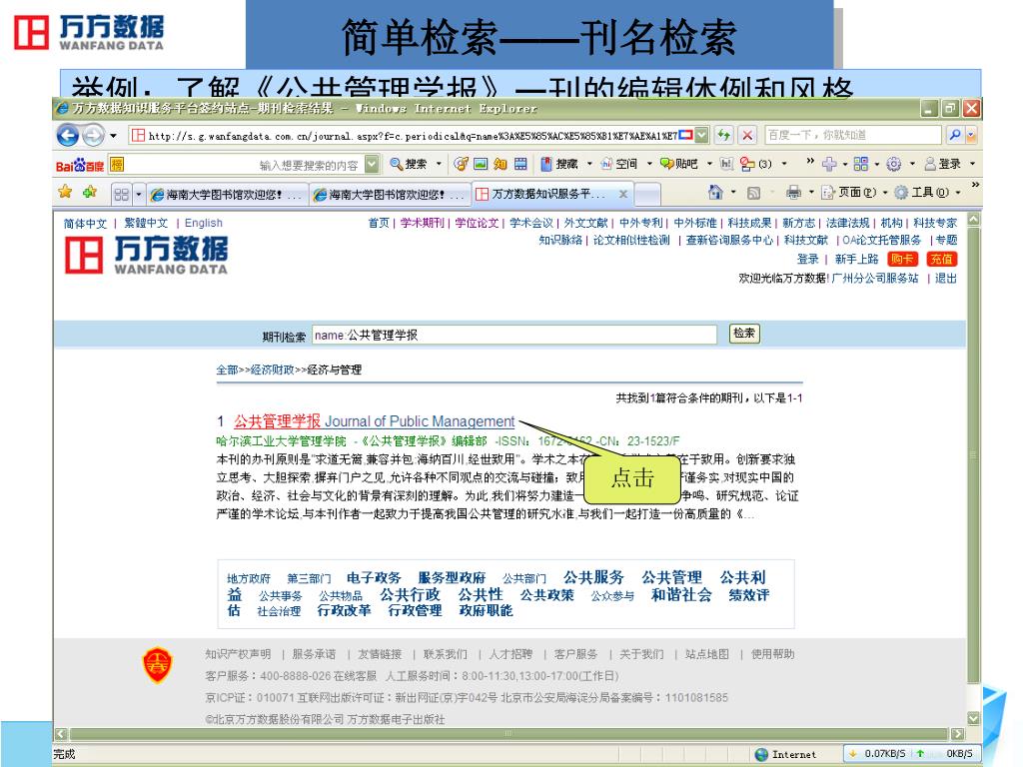Click 经济财政 breadcrumb link
The height and width of the screenshot is (767, 1023).
273,370
